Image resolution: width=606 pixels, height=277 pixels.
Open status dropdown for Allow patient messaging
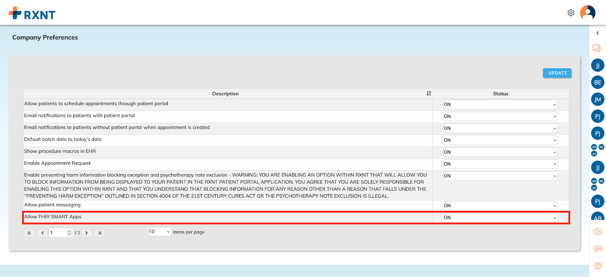pyautogui.click(x=500, y=206)
